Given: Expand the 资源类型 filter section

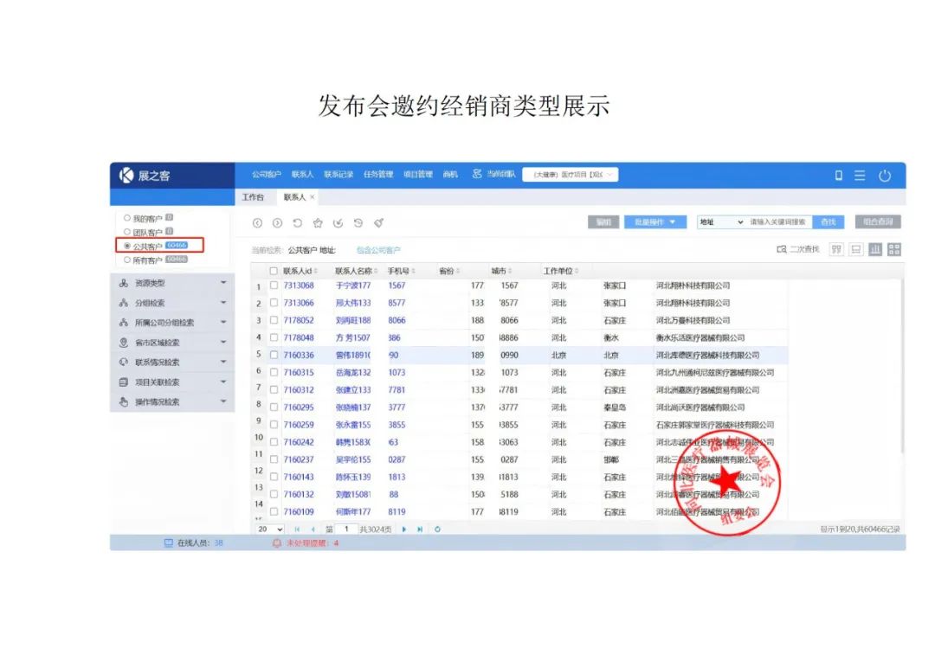Looking at the screenshot, I should point(172,283).
